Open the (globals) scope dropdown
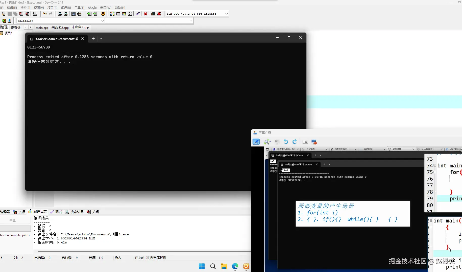The height and width of the screenshot is (272, 462). 102,21
